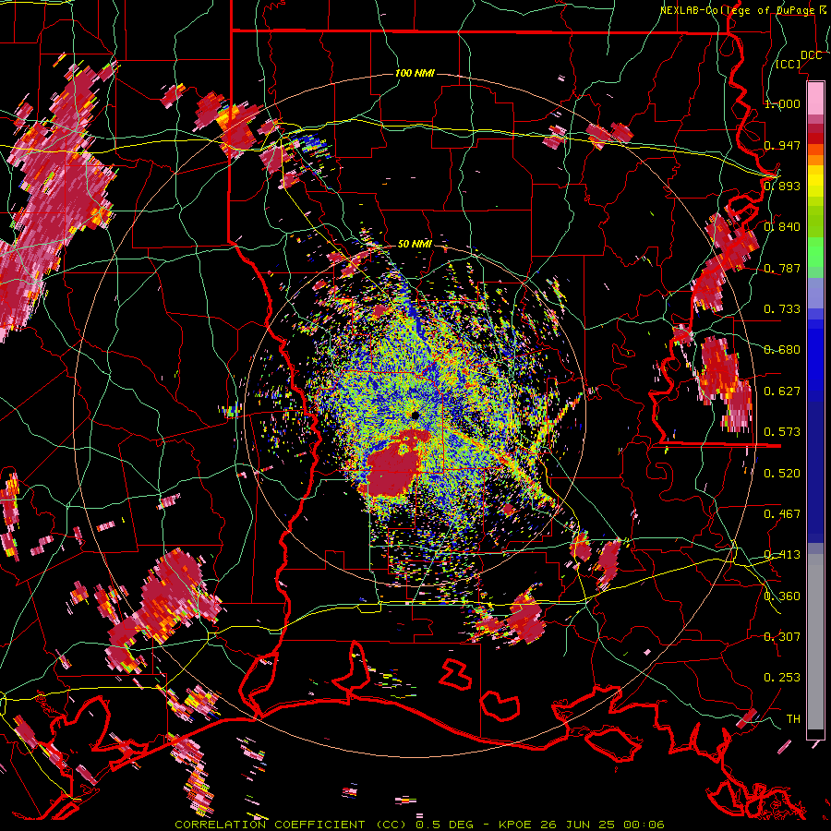Click the [CC] units label
831x831 pixels.
pos(789,64)
